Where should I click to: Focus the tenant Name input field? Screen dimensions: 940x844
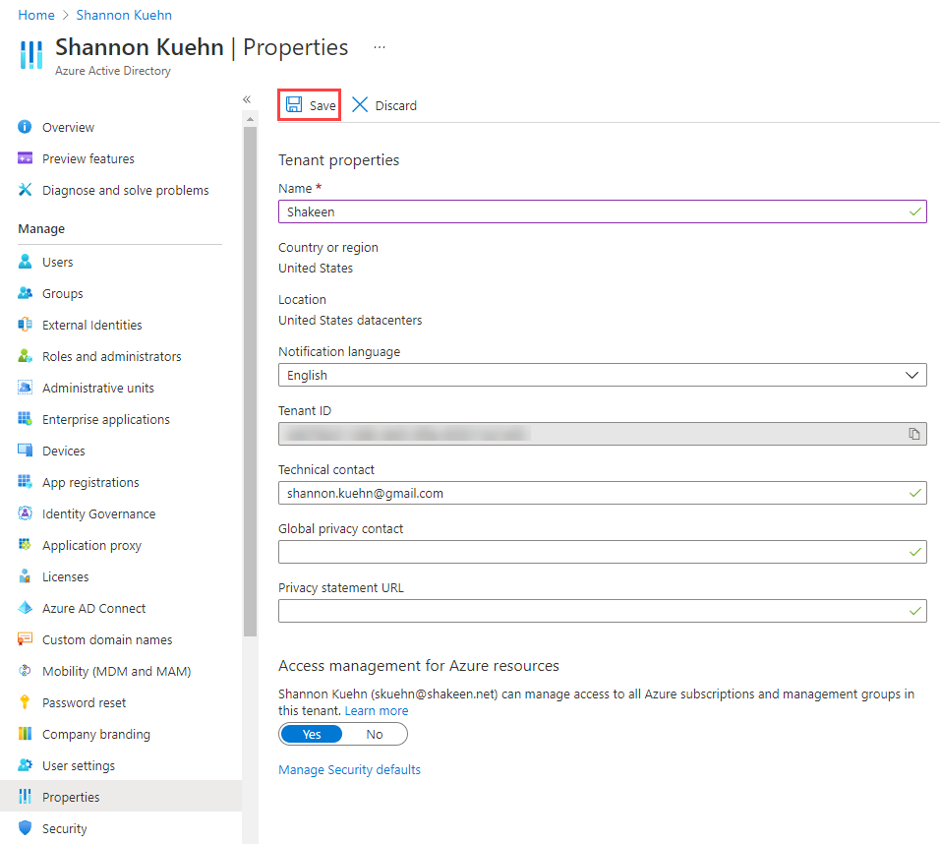pyautogui.click(x=603, y=211)
